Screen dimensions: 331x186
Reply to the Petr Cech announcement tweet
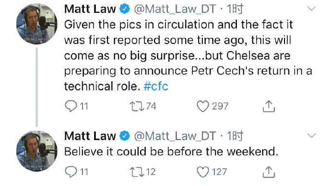click(x=71, y=106)
